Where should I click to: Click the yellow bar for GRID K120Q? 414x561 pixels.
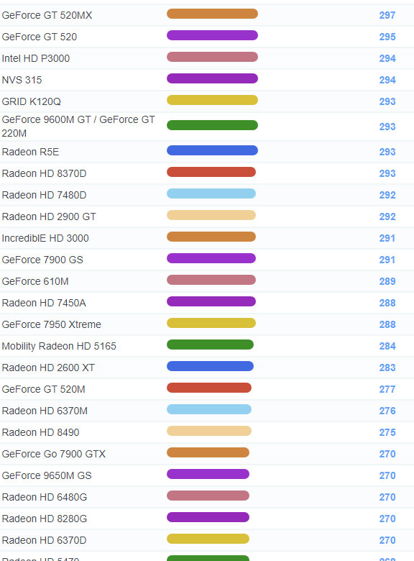click(212, 100)
